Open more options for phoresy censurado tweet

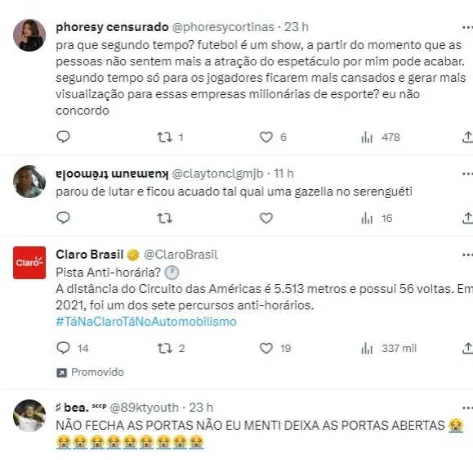(x=467, y=28)
